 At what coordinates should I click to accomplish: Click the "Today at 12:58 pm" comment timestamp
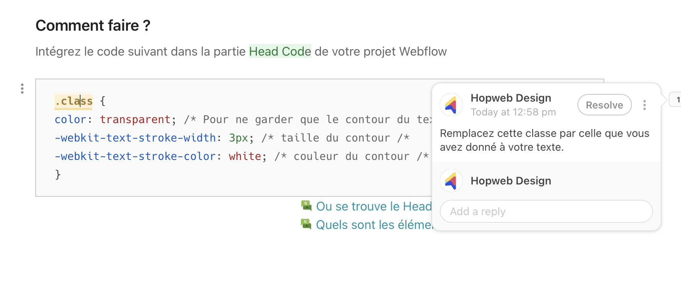[513, 112]
